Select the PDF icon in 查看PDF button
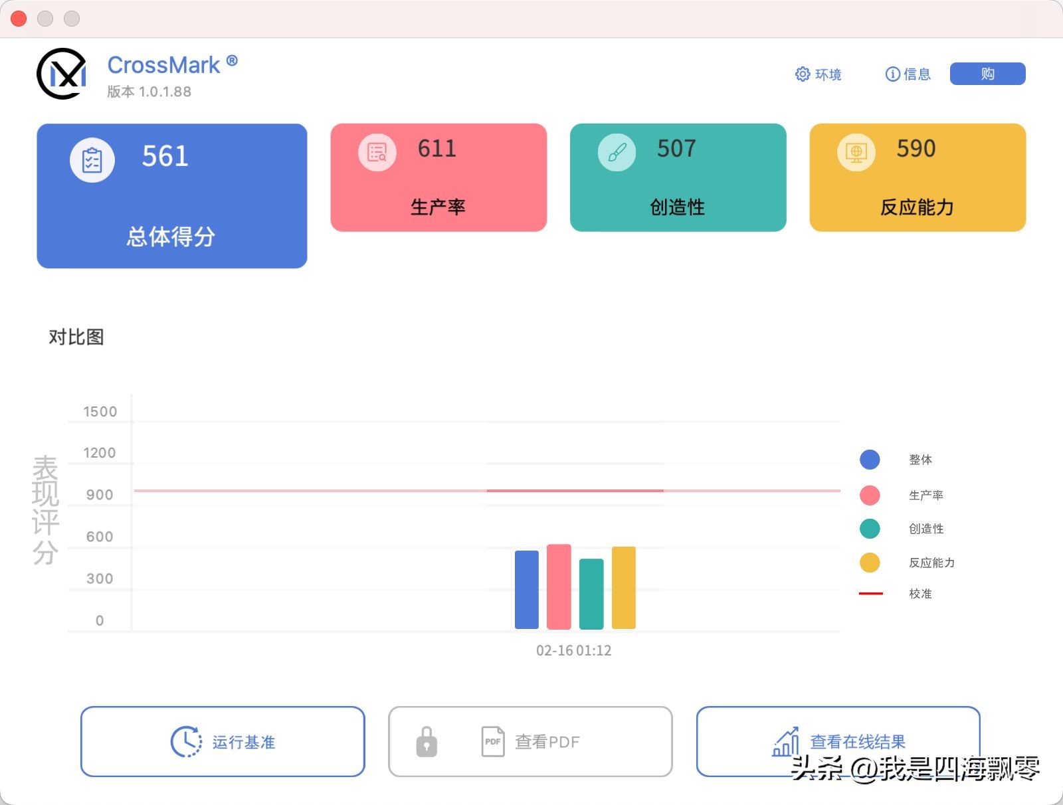 [492, 741]
